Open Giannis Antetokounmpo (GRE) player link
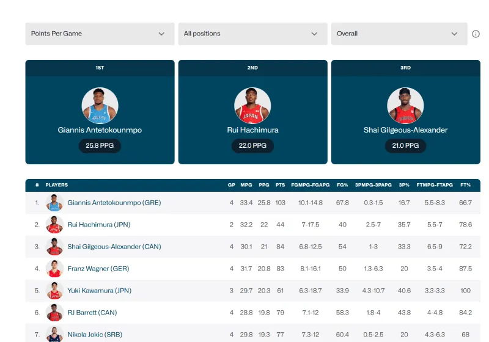 pos(114,203)
